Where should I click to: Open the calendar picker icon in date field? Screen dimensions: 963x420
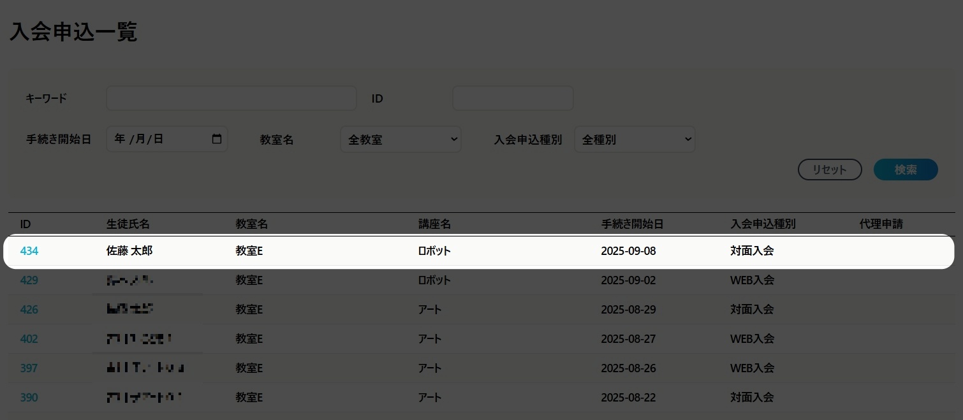pos(217,139)
